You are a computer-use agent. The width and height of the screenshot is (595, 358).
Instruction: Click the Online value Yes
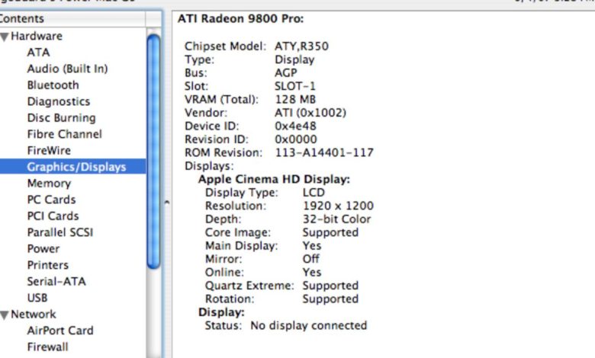pos(312,272)
